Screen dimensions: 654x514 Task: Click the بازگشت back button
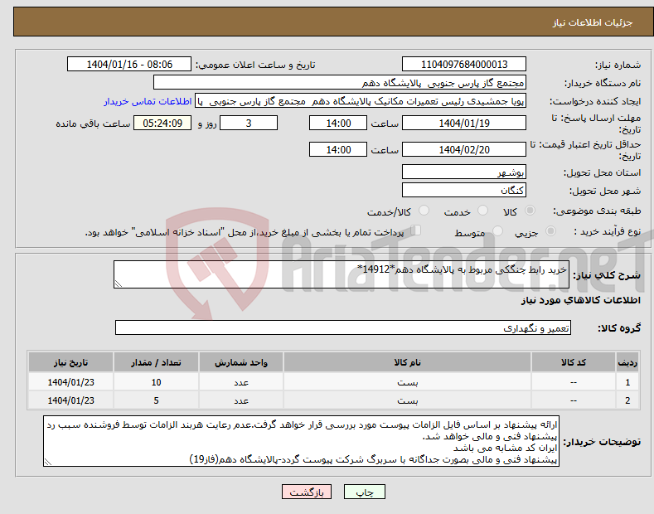pos(307,492)
